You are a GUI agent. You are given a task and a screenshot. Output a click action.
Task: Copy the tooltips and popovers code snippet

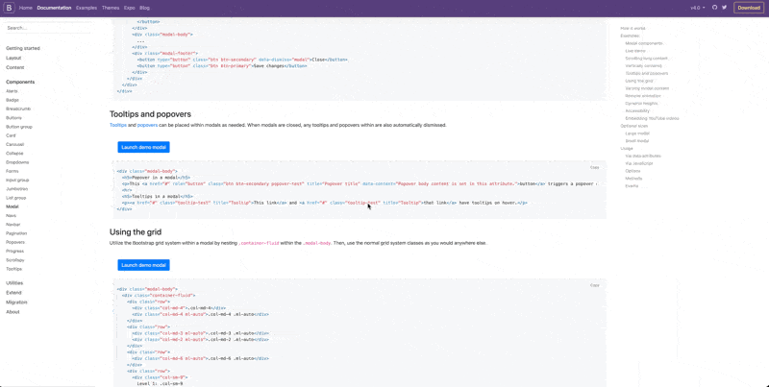pyautogui.click(x=594, y=167)
